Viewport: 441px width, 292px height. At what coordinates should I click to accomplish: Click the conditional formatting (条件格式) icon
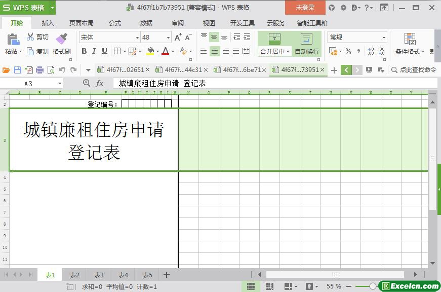click(x=410, y=39)
